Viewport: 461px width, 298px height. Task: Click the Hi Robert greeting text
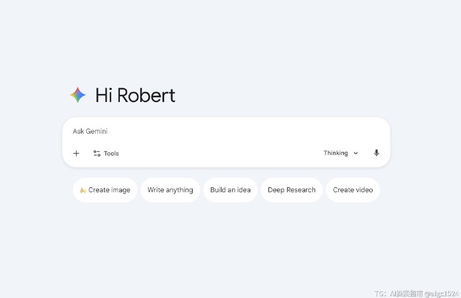pos(135,95)
